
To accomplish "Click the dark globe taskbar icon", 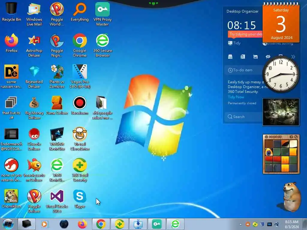I will [64, 224].
